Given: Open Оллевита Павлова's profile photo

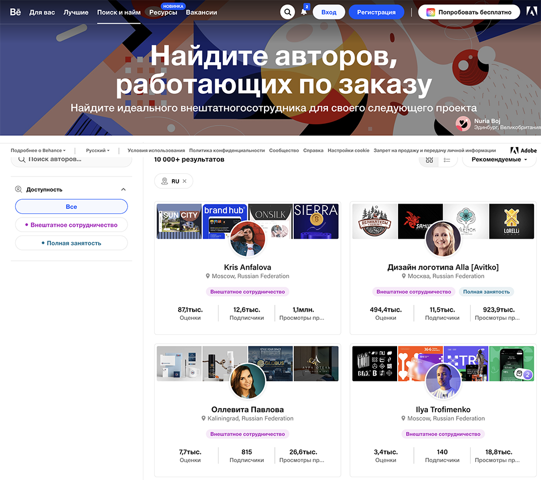Looking at the screenshot, I should click(248, 381).
